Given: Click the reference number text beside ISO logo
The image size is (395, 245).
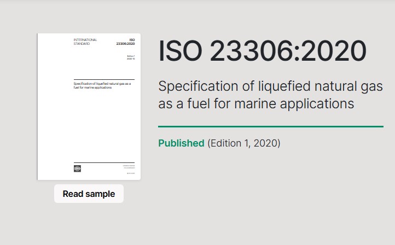Looking at the screenshot, I should pyautogui.click(x=129, y=166).
